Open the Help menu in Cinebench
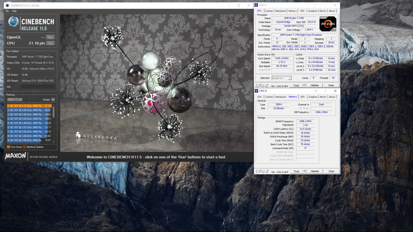 14,11
